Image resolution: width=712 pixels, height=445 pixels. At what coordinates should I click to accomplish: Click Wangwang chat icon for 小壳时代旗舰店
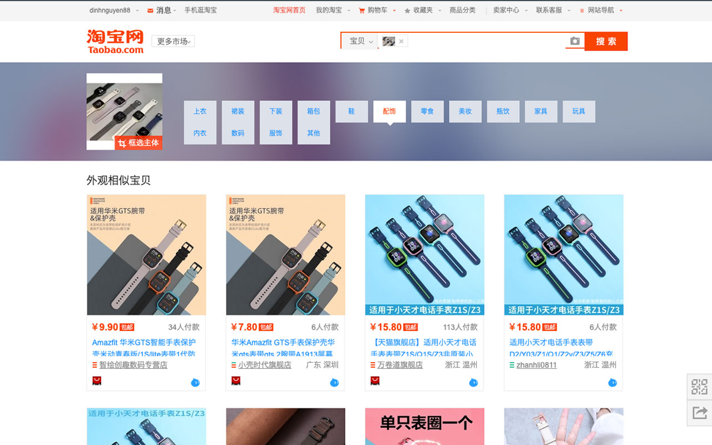334,382
